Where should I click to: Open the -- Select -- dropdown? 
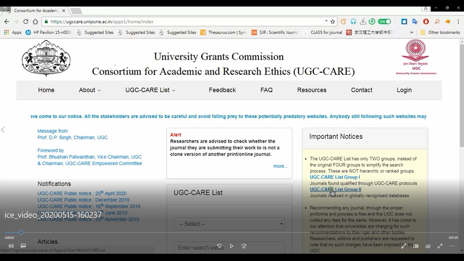pyautogui.click(x=229, y=224)
